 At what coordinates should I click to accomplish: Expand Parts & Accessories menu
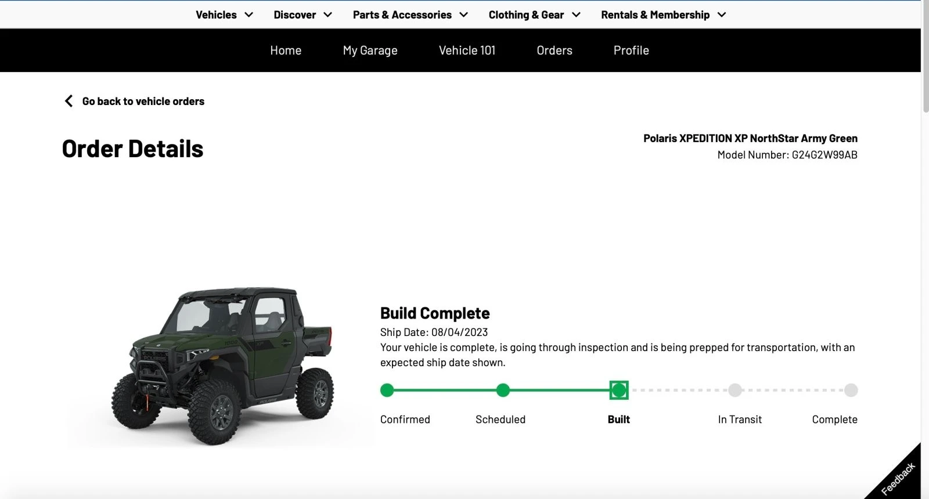point(410,15)
